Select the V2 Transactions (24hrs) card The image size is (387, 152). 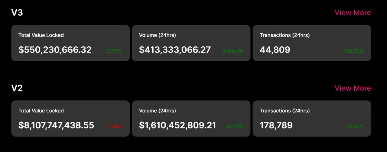[x=312, y=118]
